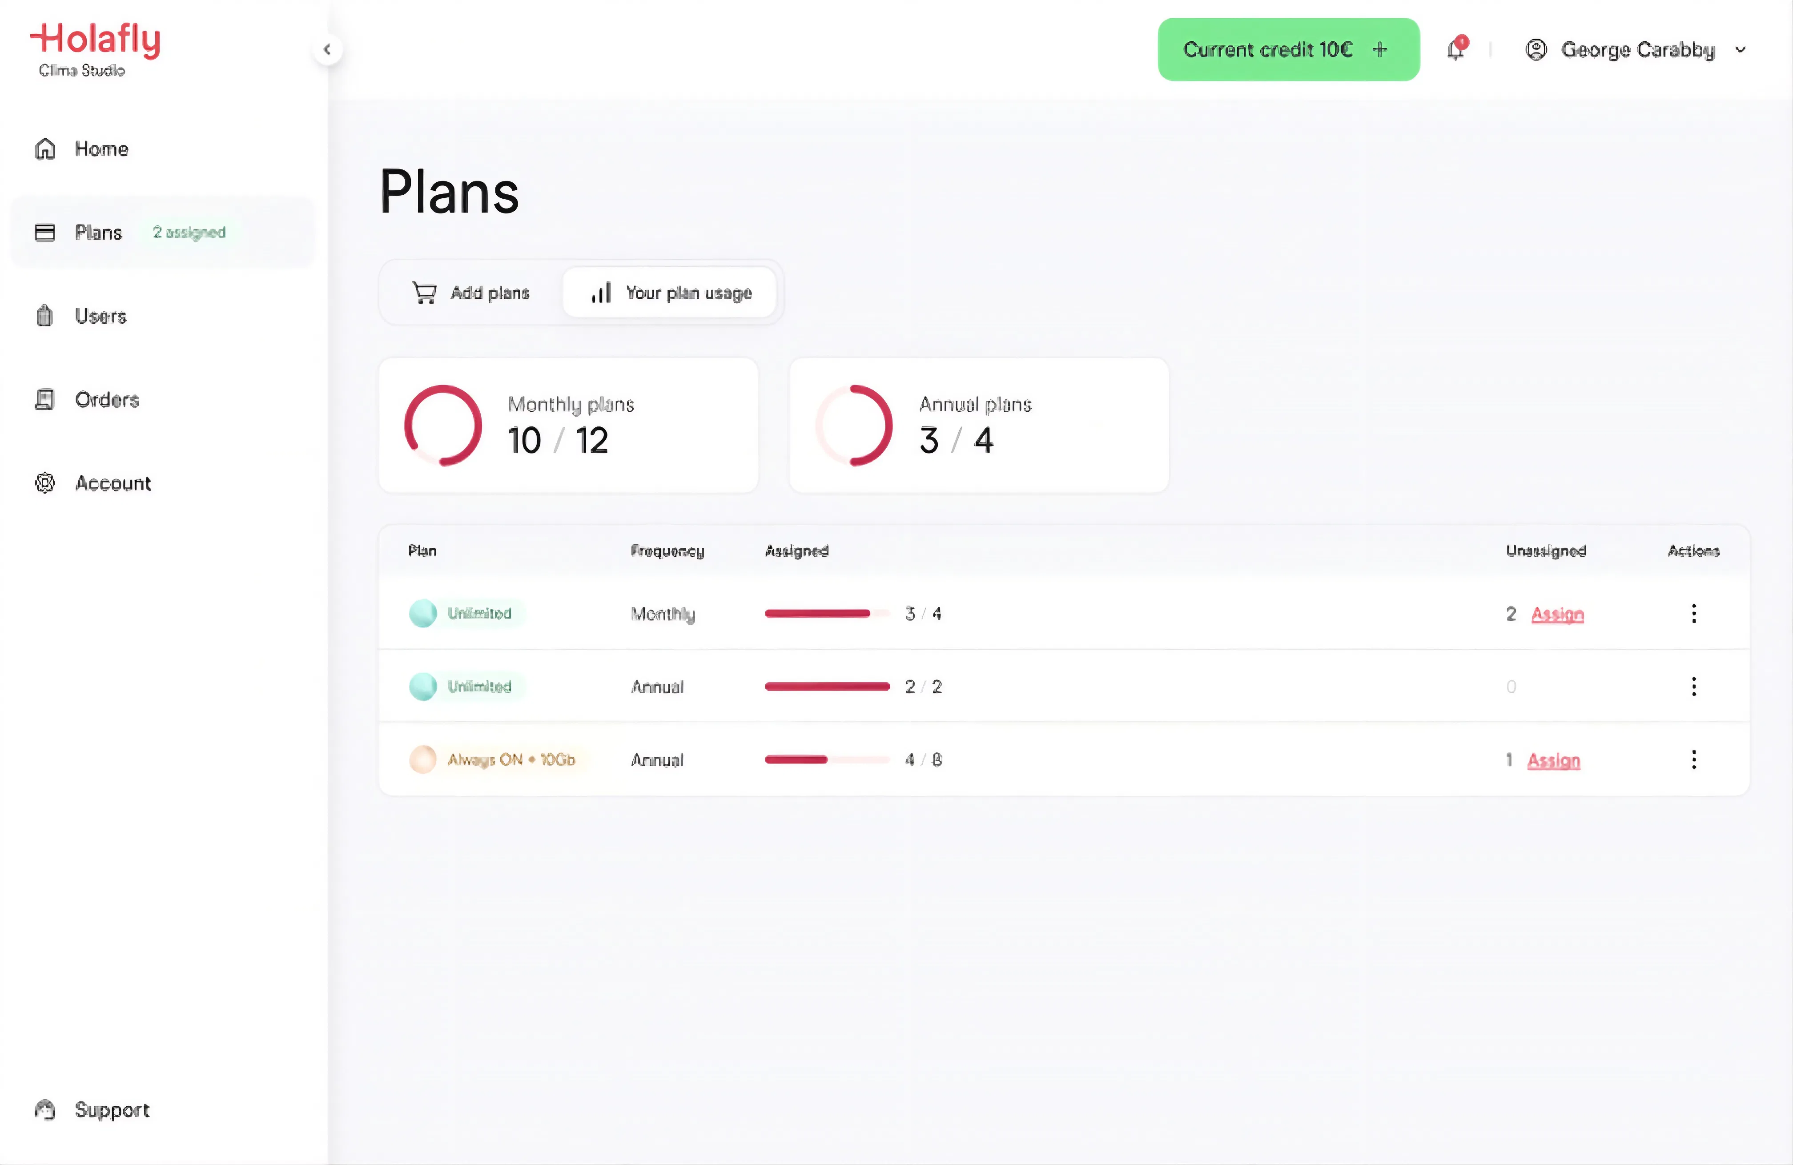Click the 2 assigned badge
Viewport: 1793px width, 1165px height.
point(189,233)
